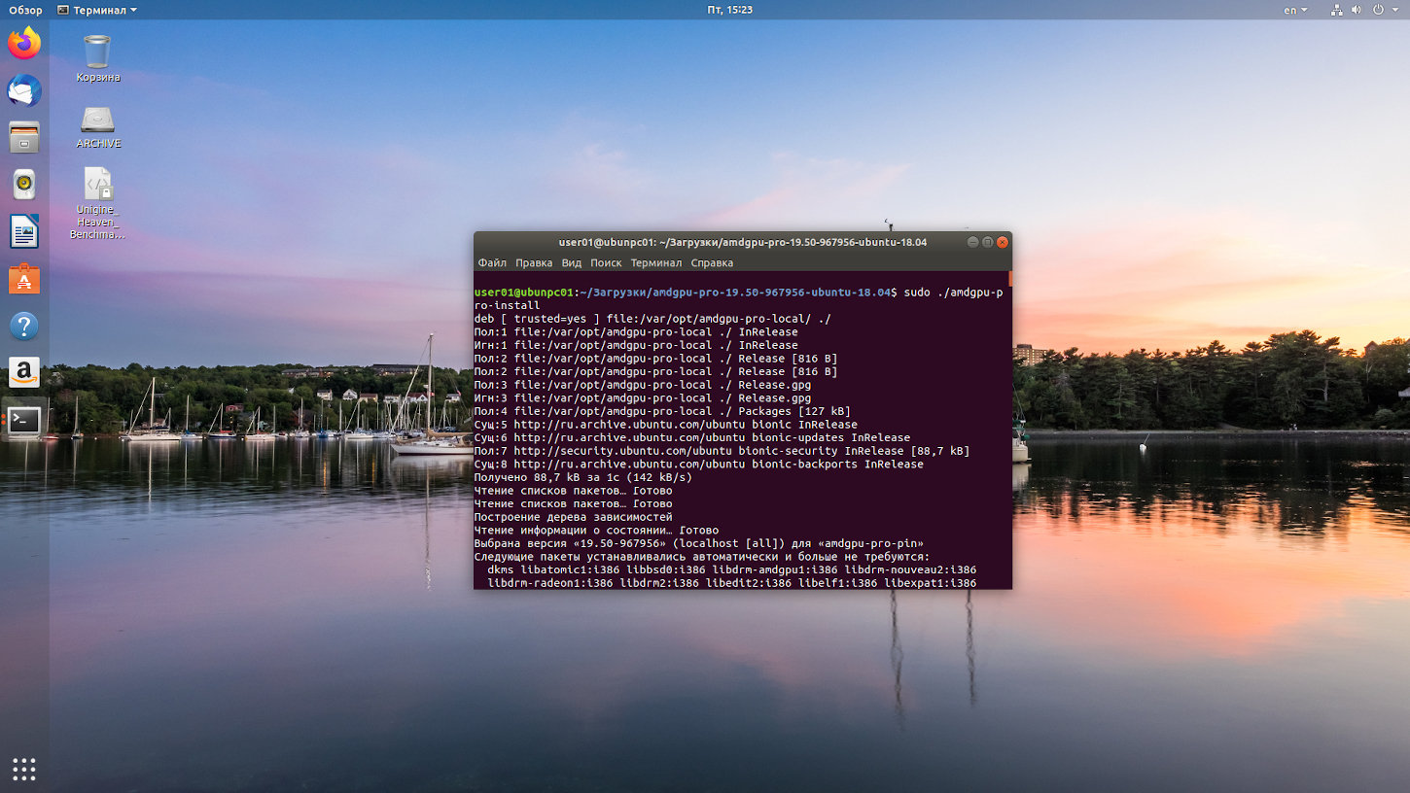
Task: Launch Firefox from the dock
Action: 24,43
